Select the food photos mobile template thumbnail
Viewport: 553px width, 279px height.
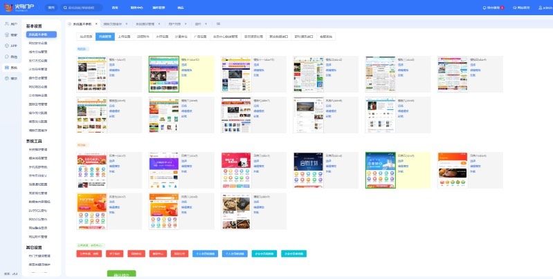[236, 211]
